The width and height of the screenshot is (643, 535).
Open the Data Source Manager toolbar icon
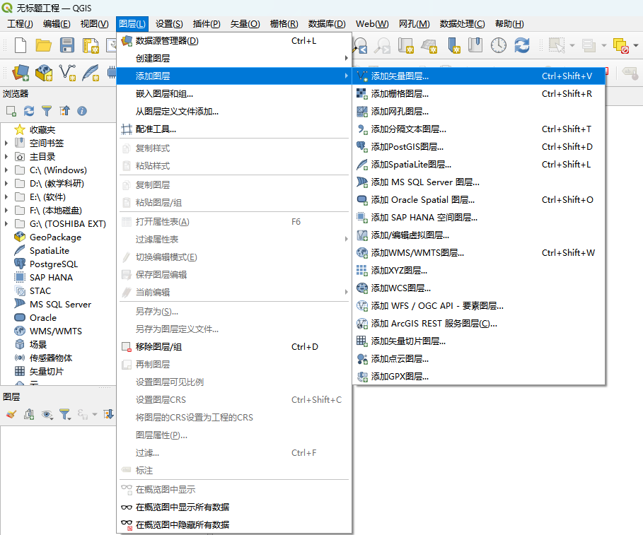21,73
